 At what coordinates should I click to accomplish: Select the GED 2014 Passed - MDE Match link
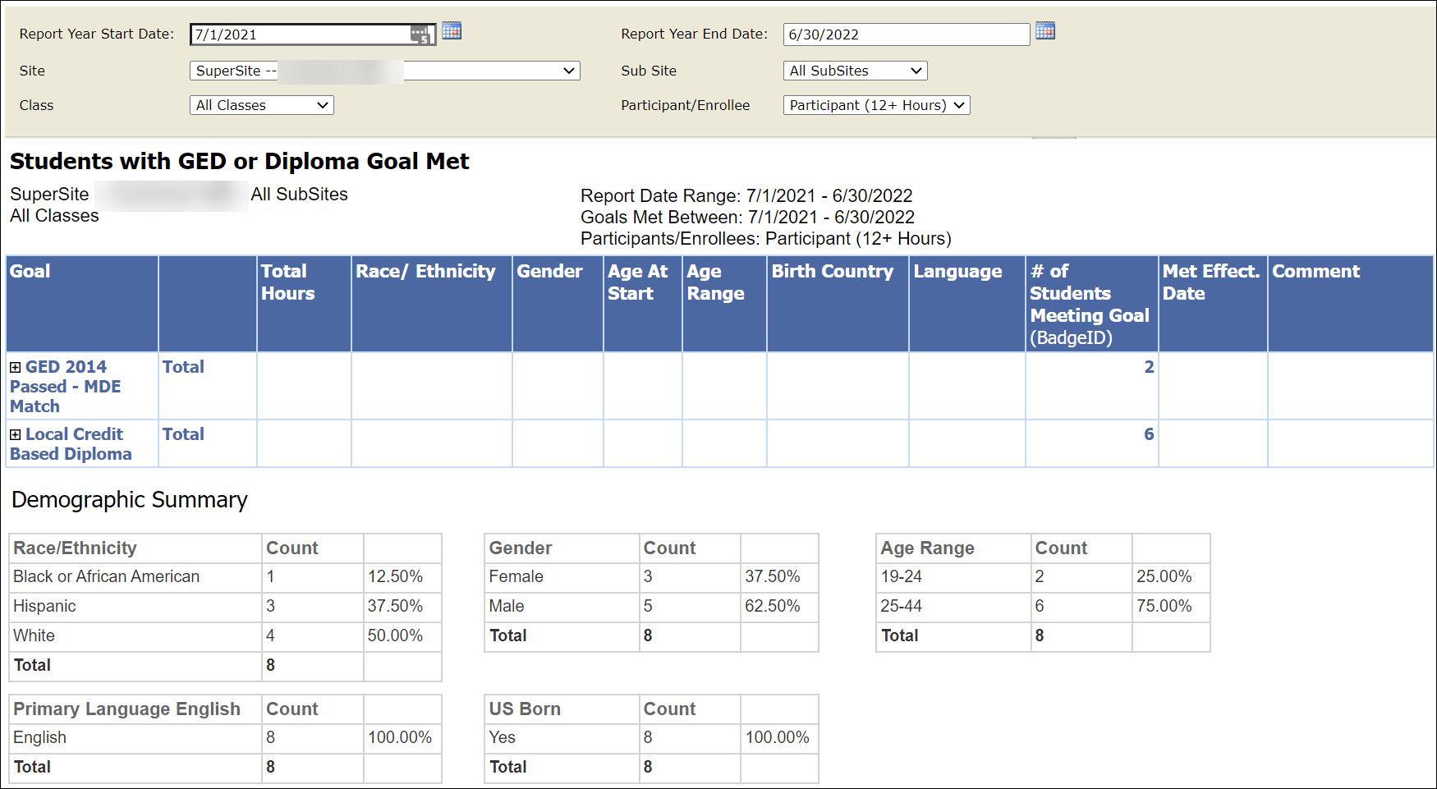(66, 386)
